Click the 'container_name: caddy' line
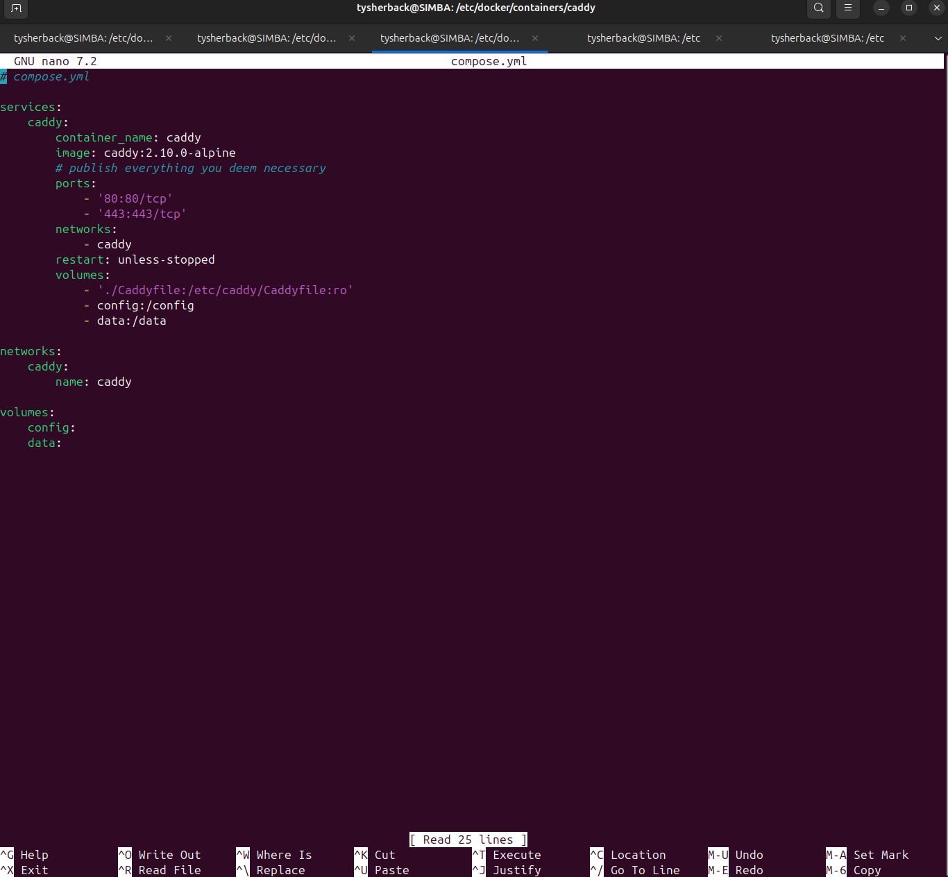The height and width of the screenshot is (877, 948). pos(128,137)
